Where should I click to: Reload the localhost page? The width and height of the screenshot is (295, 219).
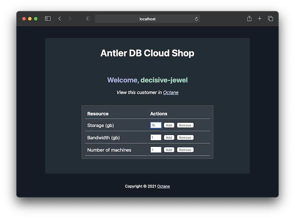pos(196,19)
